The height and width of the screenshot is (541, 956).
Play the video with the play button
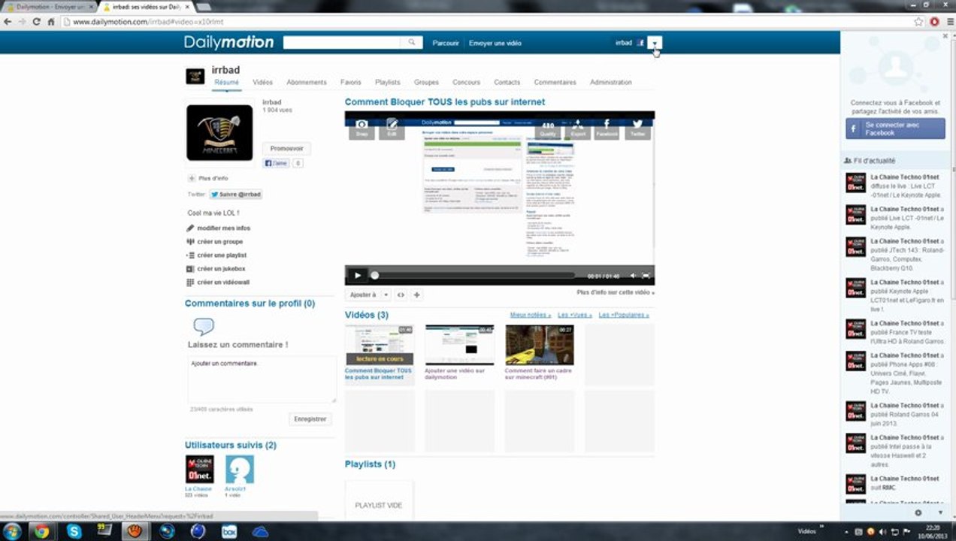(x=357, y=276)
